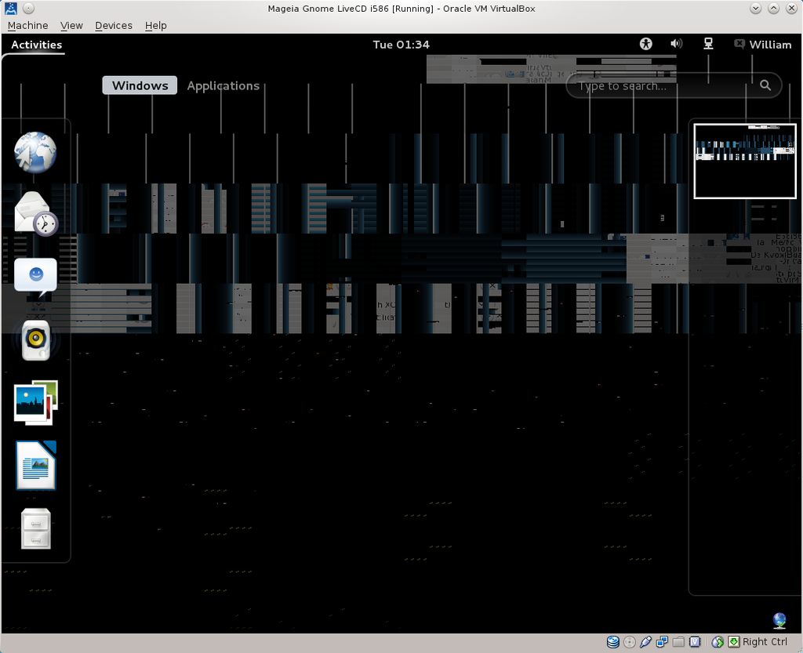This screenshot has width=803, height=653.
Task: Click the Activities button
Action: click(35, 45)
